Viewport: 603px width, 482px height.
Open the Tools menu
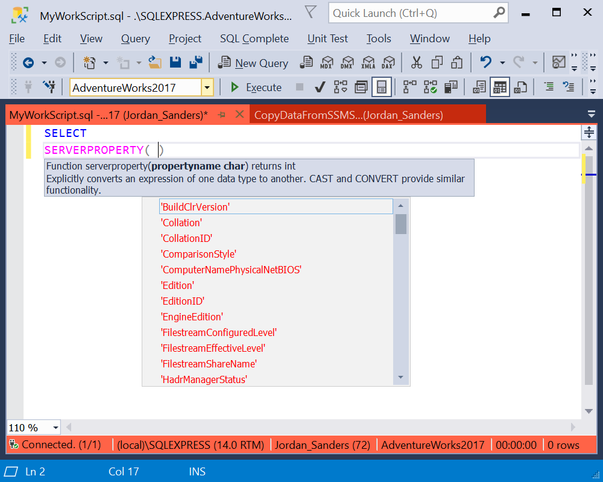379,39
